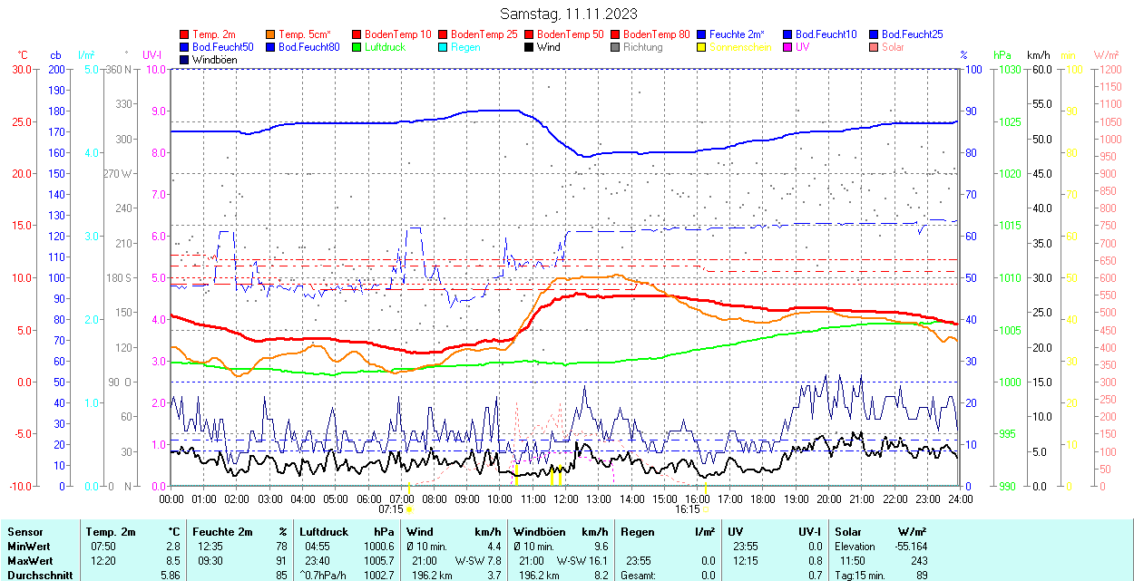Click the 07:15 sunrise time marker
Viewport: 1134px width, 581px height.
391,509
